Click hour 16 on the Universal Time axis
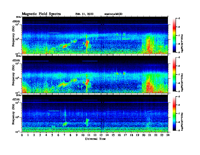The image size is (200, 155). click(119, 135)
